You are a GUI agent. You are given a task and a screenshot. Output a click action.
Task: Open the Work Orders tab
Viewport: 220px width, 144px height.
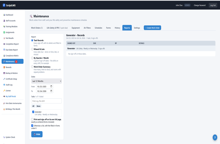37,28
